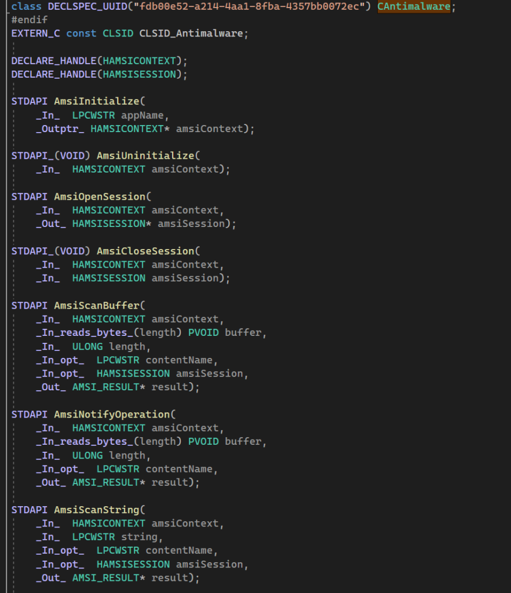The width and height of the screenshot is (511, 593).
Task: Click the appName parameter
Action: (142, 115)
